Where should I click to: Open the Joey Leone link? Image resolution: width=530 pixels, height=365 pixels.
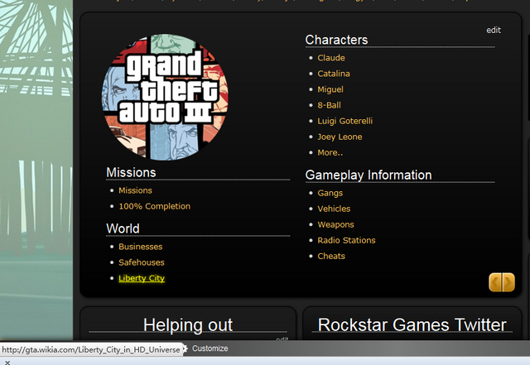pos(340,137)
